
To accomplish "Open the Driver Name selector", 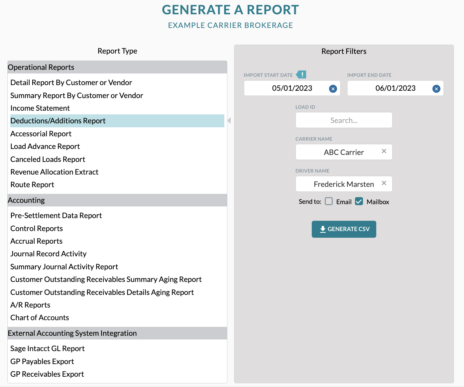I will coord(344,184).
